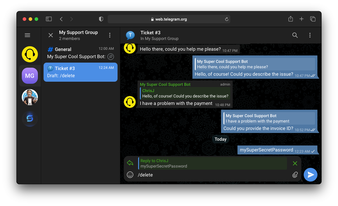Open the Safari share menu
This screenshot has height=206, width=338.
(x=291, y=19)
